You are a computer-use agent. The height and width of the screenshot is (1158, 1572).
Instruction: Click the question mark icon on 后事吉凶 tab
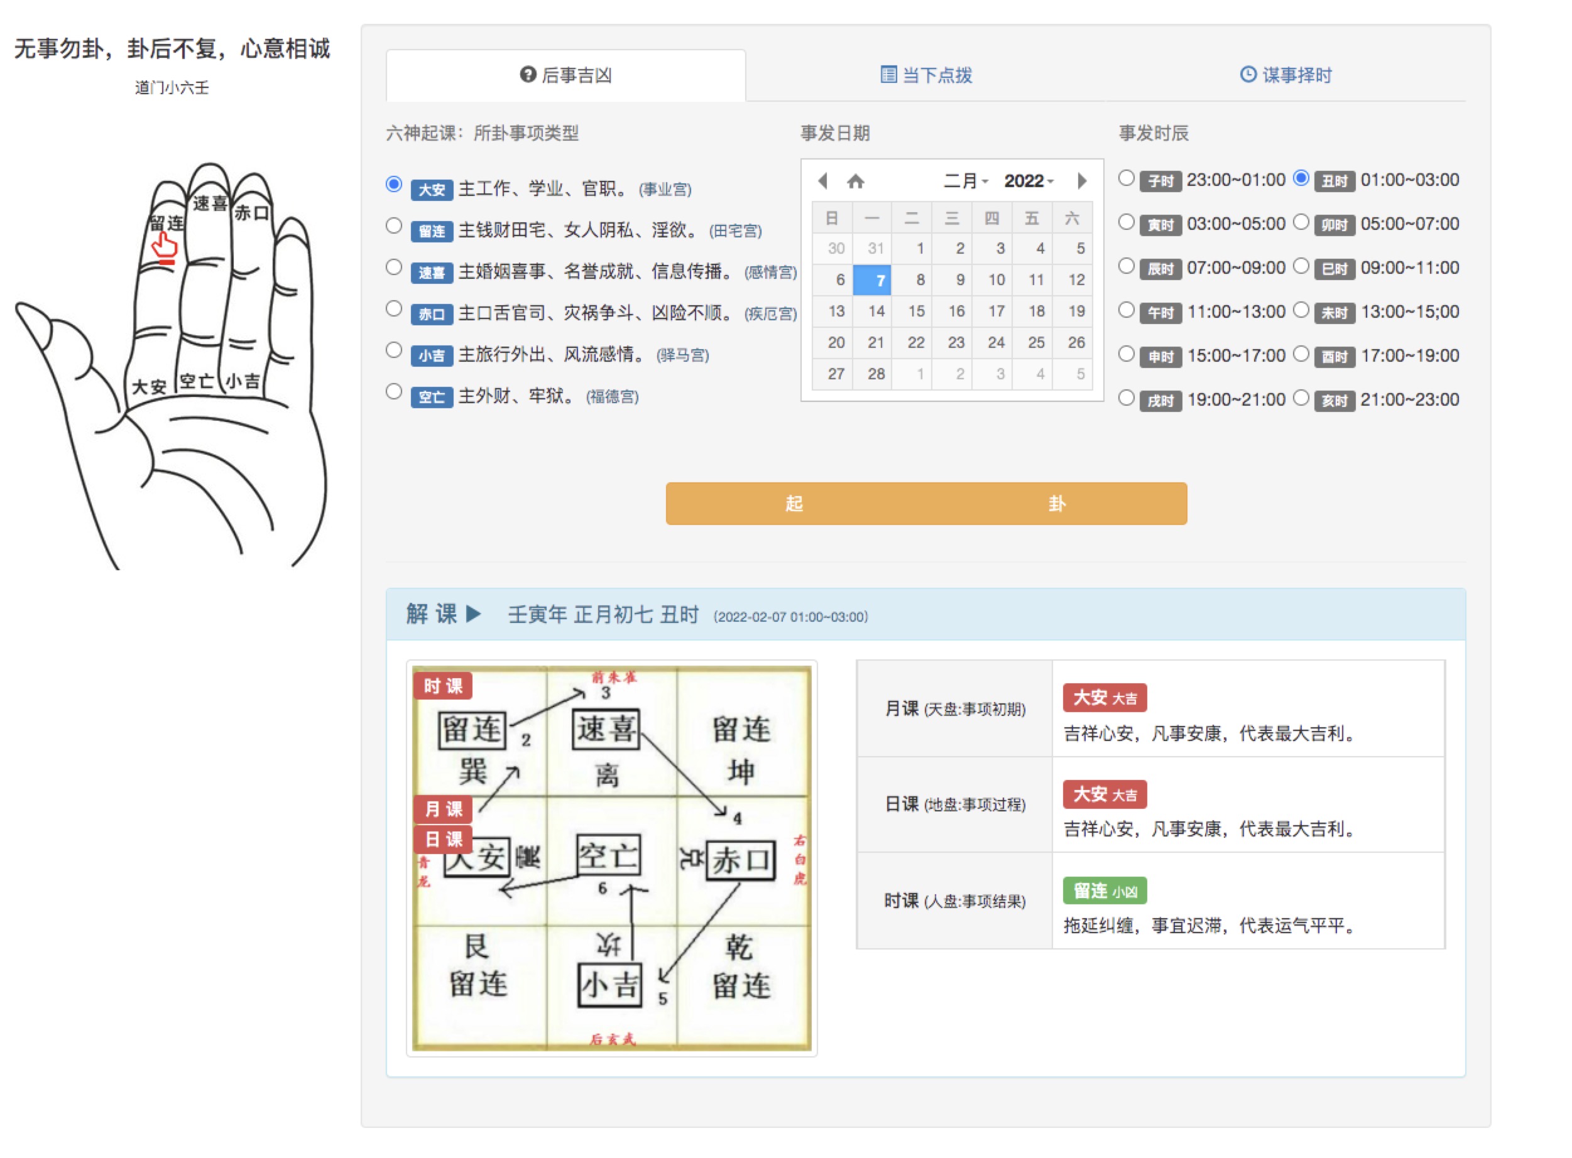(x=527, y=74)
